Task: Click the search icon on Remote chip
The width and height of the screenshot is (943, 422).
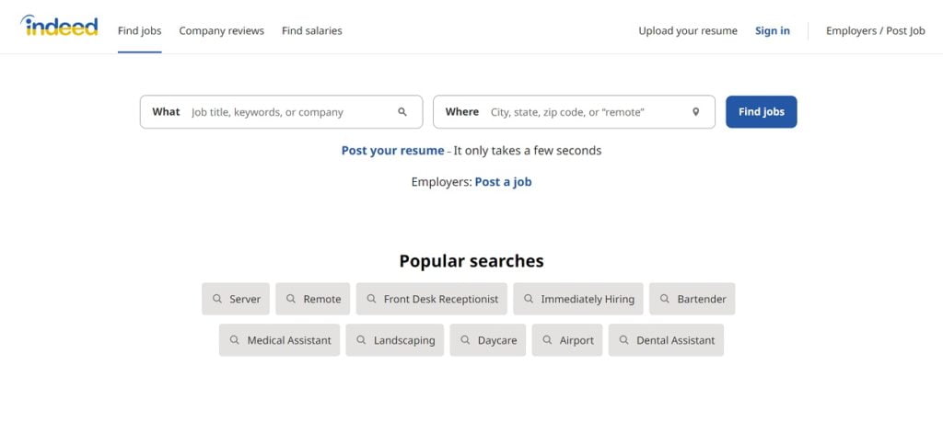Action: click(290, 298)
